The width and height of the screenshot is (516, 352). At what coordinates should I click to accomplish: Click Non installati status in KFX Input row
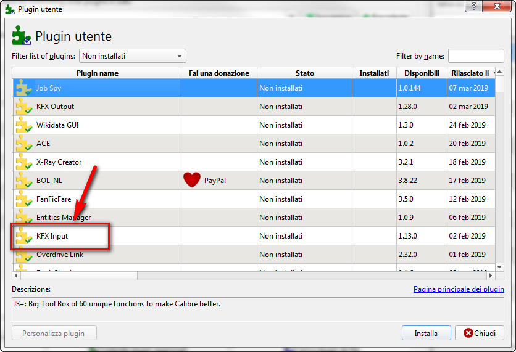point(281,236)
